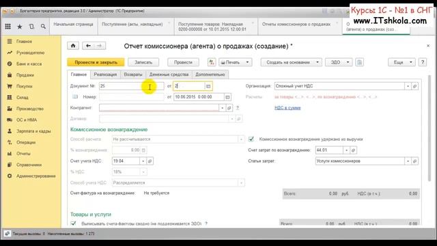Open the Статьи затрат record icon
This screenshot has height=246, width=437.
(414, 161)
